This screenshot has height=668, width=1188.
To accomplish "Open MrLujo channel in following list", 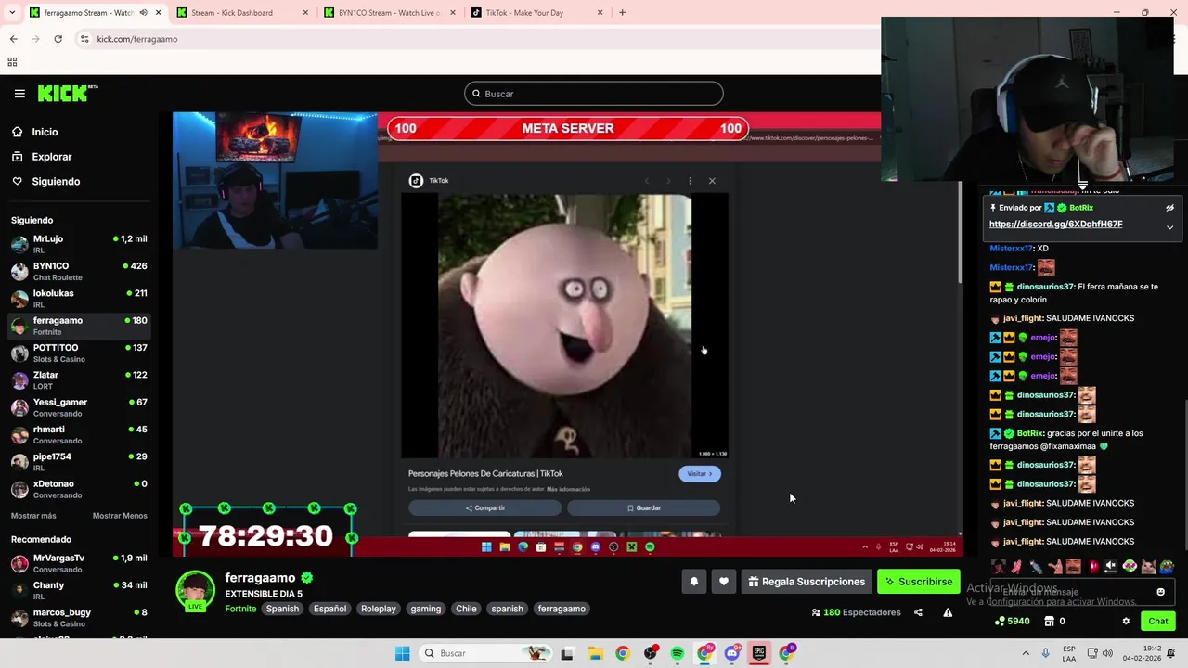I will pyautogui.click(x=80, y=244).
